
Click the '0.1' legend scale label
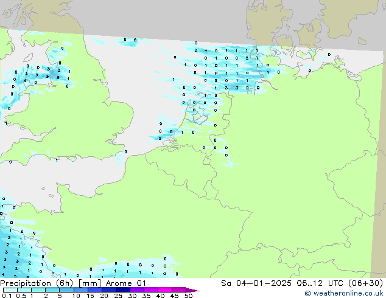[7, 296]
